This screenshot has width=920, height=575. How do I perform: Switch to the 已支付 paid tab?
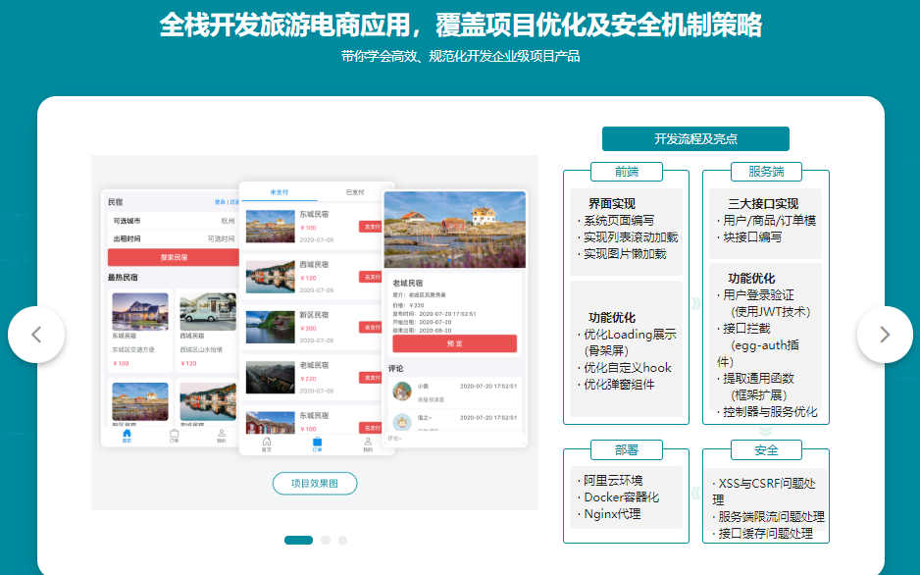pos(355,191)
